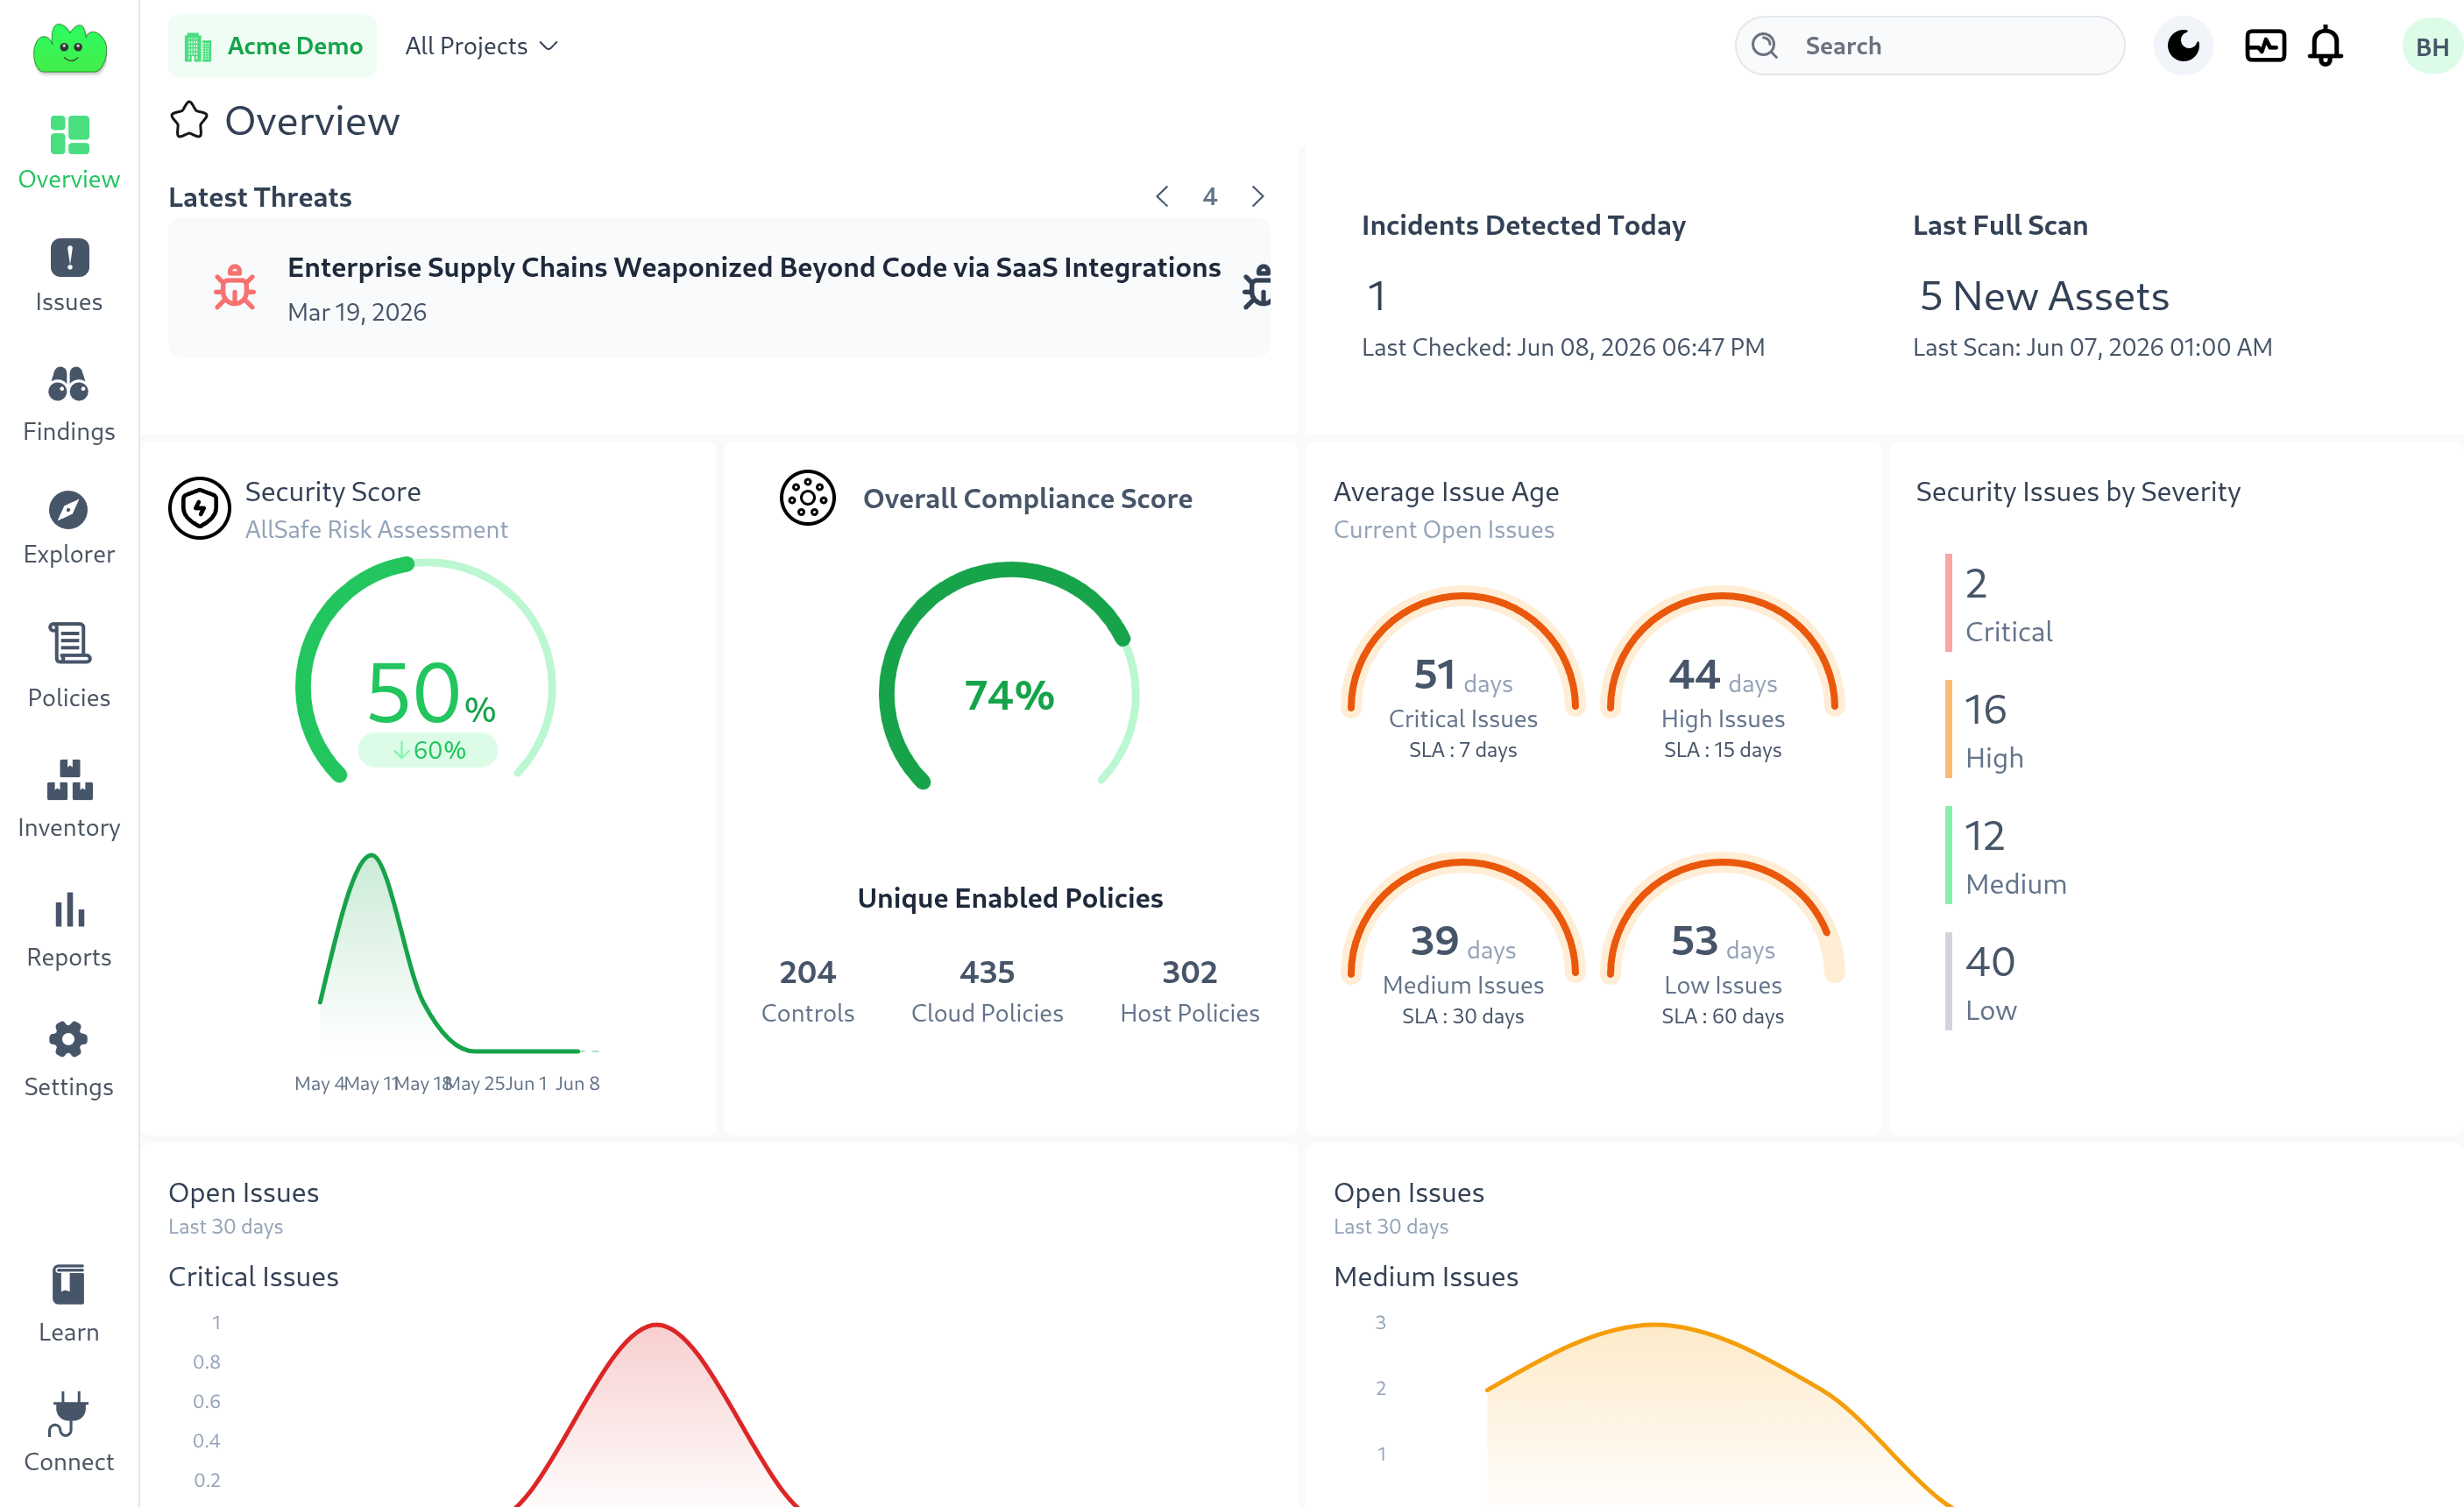Screen dimensions: 2464x1507
Task: Click in the Search field
Action: click(x=1929, y=46)
